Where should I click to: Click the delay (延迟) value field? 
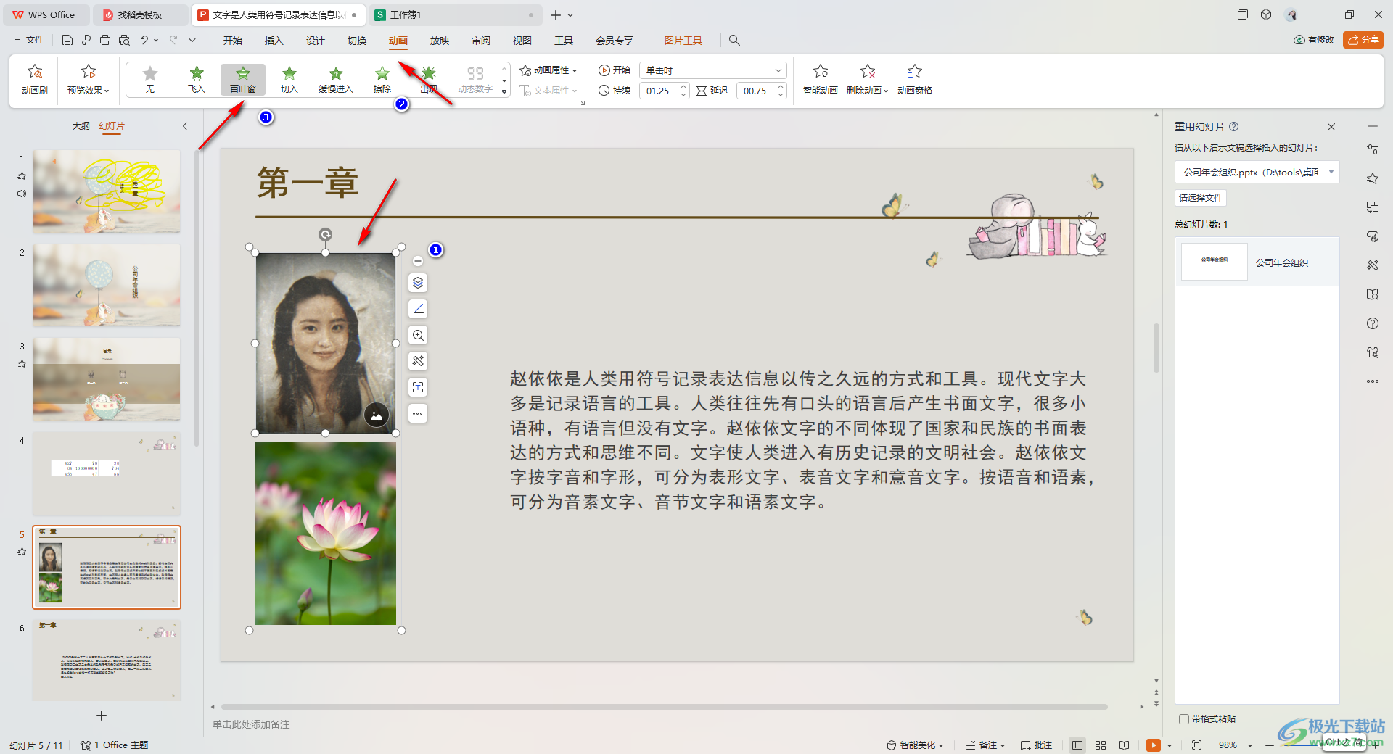click(756, 91)
